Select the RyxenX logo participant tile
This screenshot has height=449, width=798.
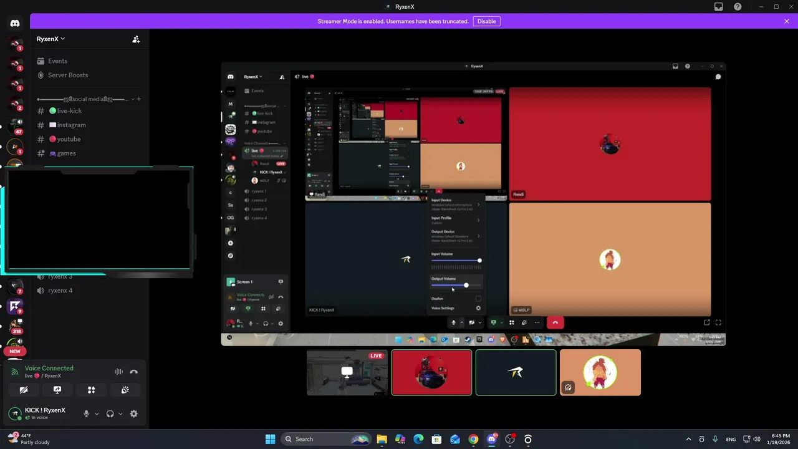(x=516, y=372)
